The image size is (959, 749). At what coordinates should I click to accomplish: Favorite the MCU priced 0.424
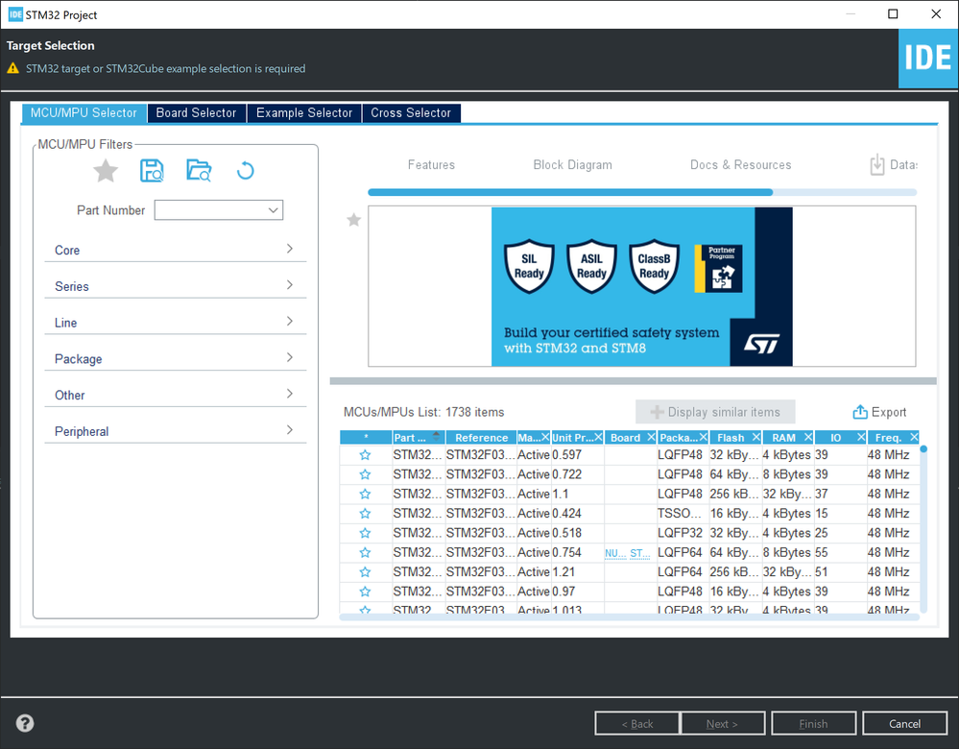tap(365, 514)
